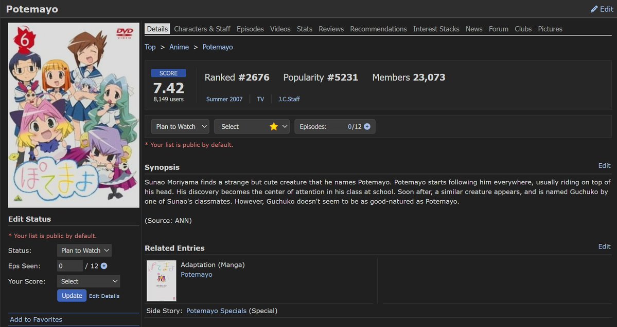Go to the Videos tab
617x327 pixels.
pyautogui.click(x=280, y=29)
